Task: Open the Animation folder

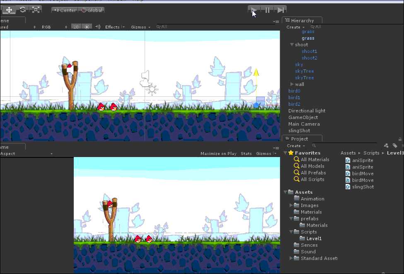Action: point(309,199)
